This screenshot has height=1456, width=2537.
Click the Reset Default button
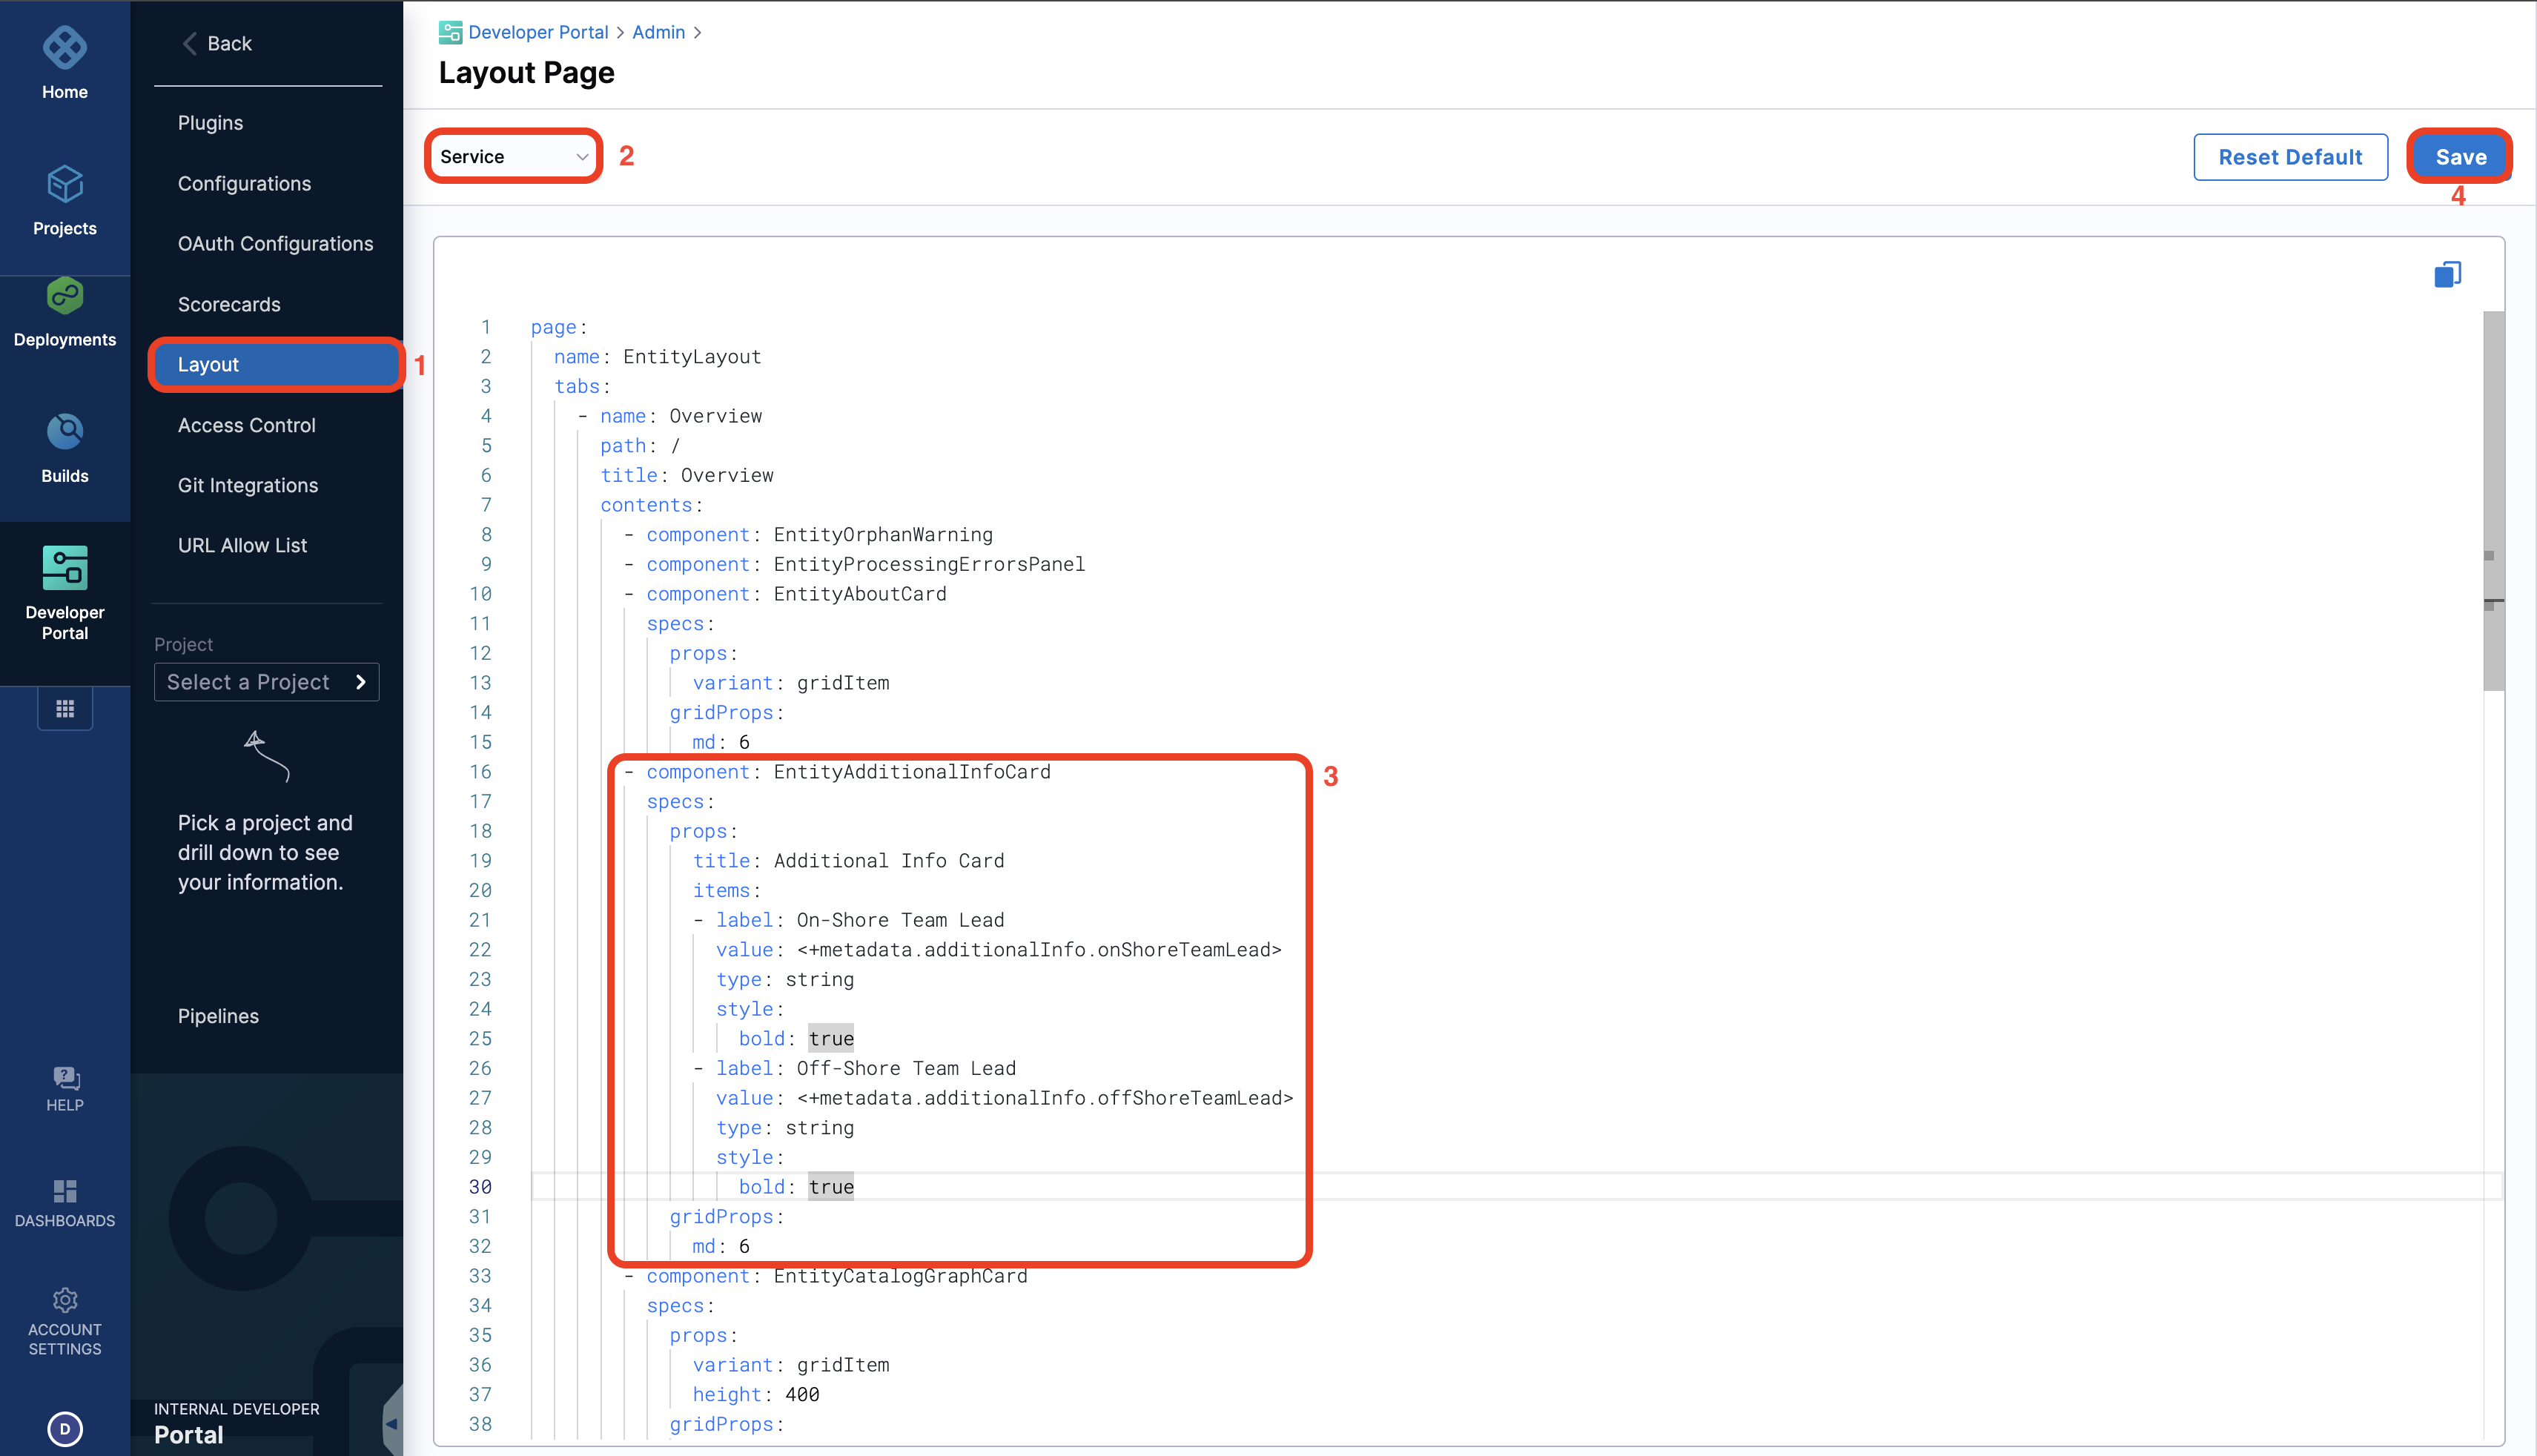[x=2290, y=157]
